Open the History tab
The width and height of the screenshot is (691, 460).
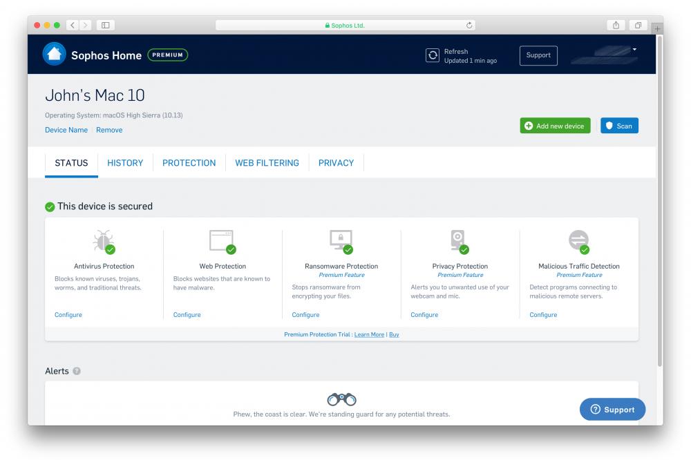(125, 163)
